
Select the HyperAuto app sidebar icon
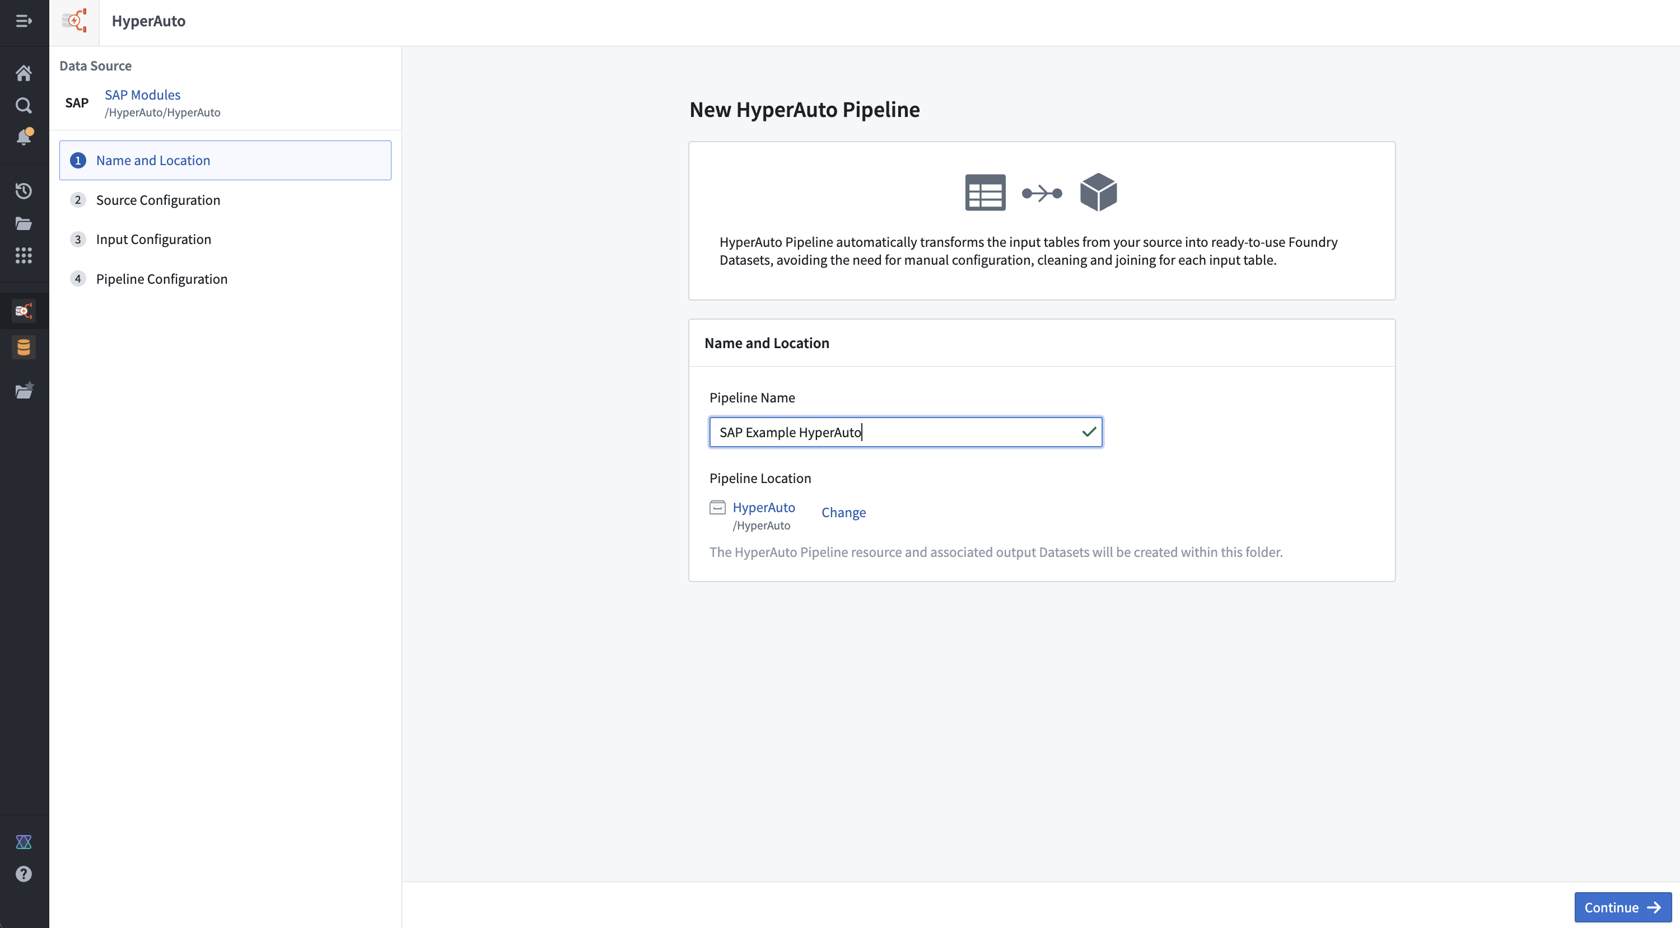pyautogui.click(x=24, y=311)
